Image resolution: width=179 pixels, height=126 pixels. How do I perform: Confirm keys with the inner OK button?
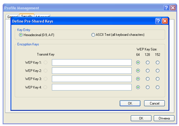click(130, 103)
